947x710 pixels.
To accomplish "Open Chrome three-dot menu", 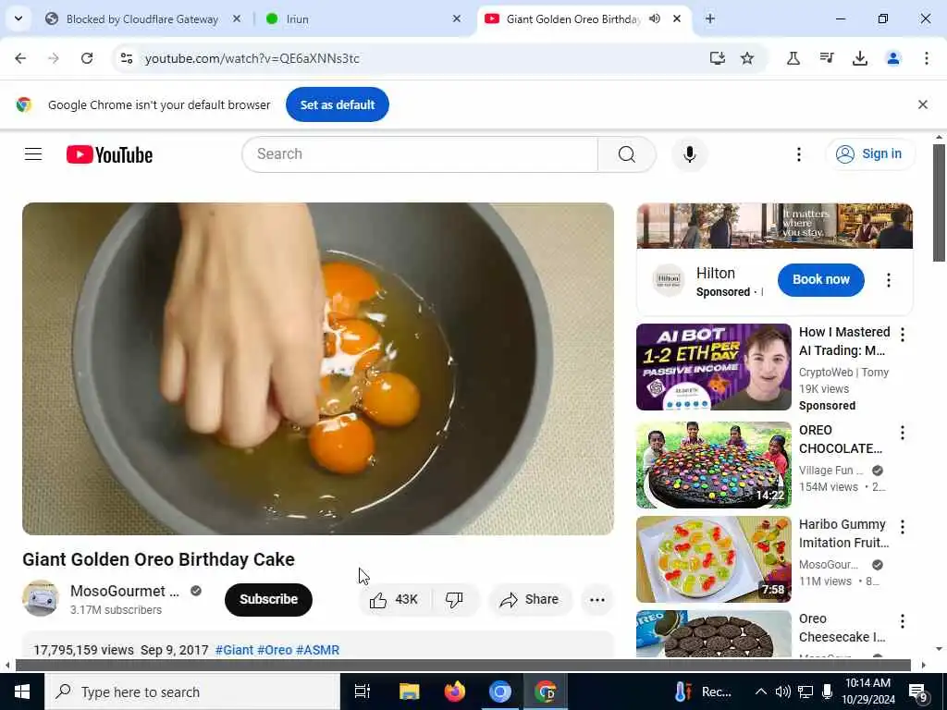I will (x=926, y=58).
